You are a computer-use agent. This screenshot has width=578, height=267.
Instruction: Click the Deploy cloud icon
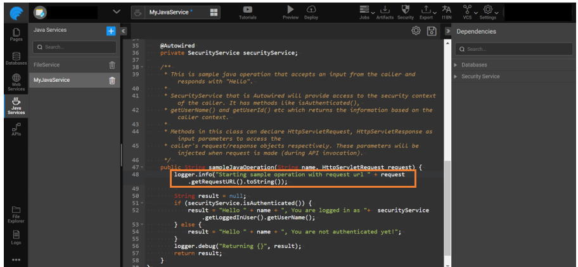pos(311,10)
